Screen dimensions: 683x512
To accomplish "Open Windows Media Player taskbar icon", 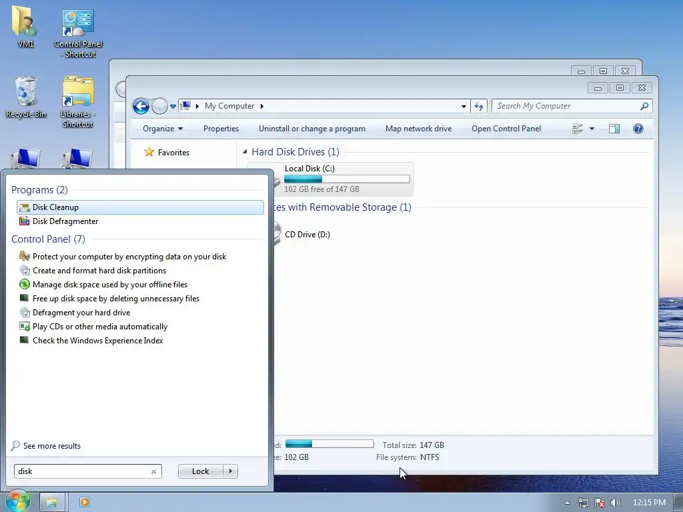I will pyautogui.click(x=85, y=502).
